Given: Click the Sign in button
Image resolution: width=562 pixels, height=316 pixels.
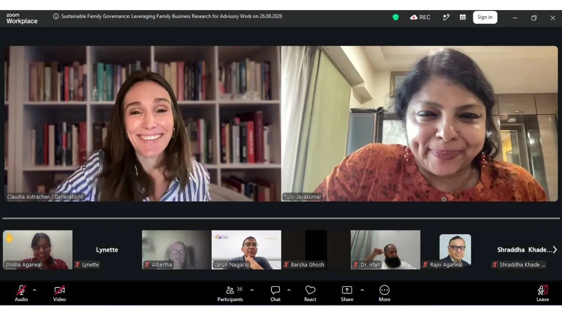Looking at the screenshot, I should pyautogui.click(x=485, y=17).
